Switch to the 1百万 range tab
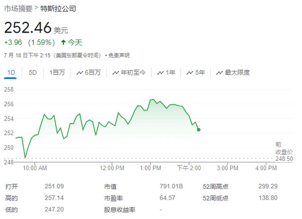Screen dimensions: 302x219 tap(57, 73)
